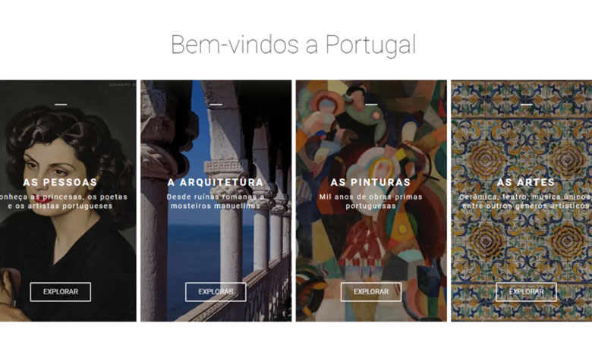Click the white dash above As Pessoas
592x355 pixels.
pos(61,105)
